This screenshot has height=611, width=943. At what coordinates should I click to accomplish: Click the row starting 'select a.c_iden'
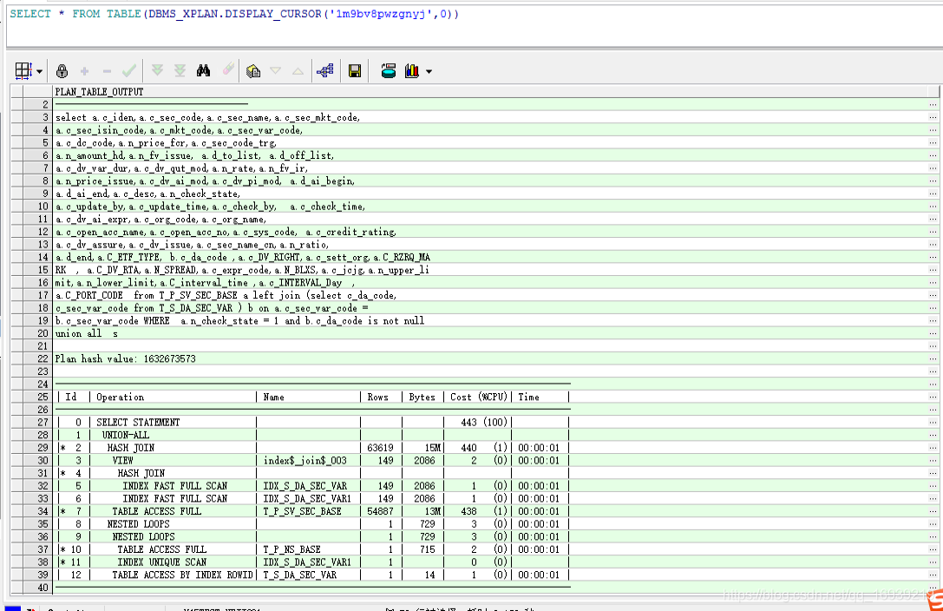[490, 117]
